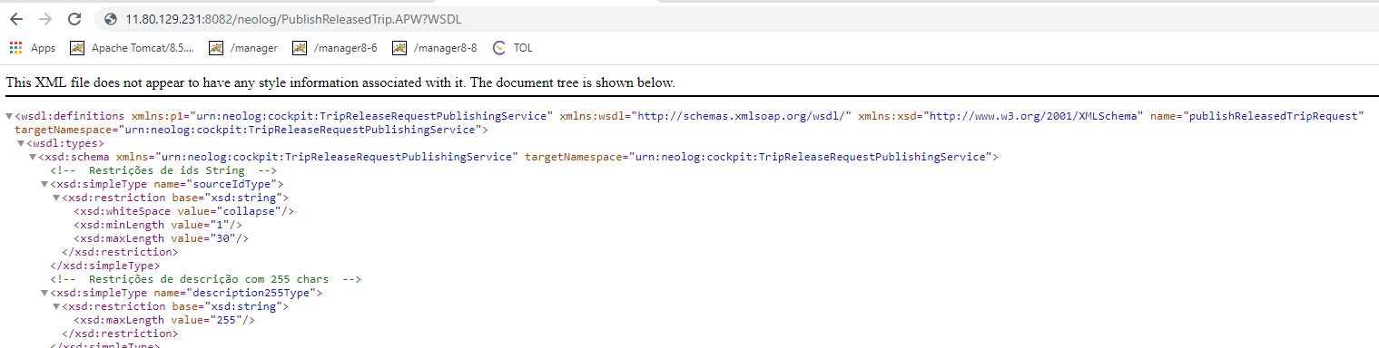Go forward to the next page

[45, 19]
